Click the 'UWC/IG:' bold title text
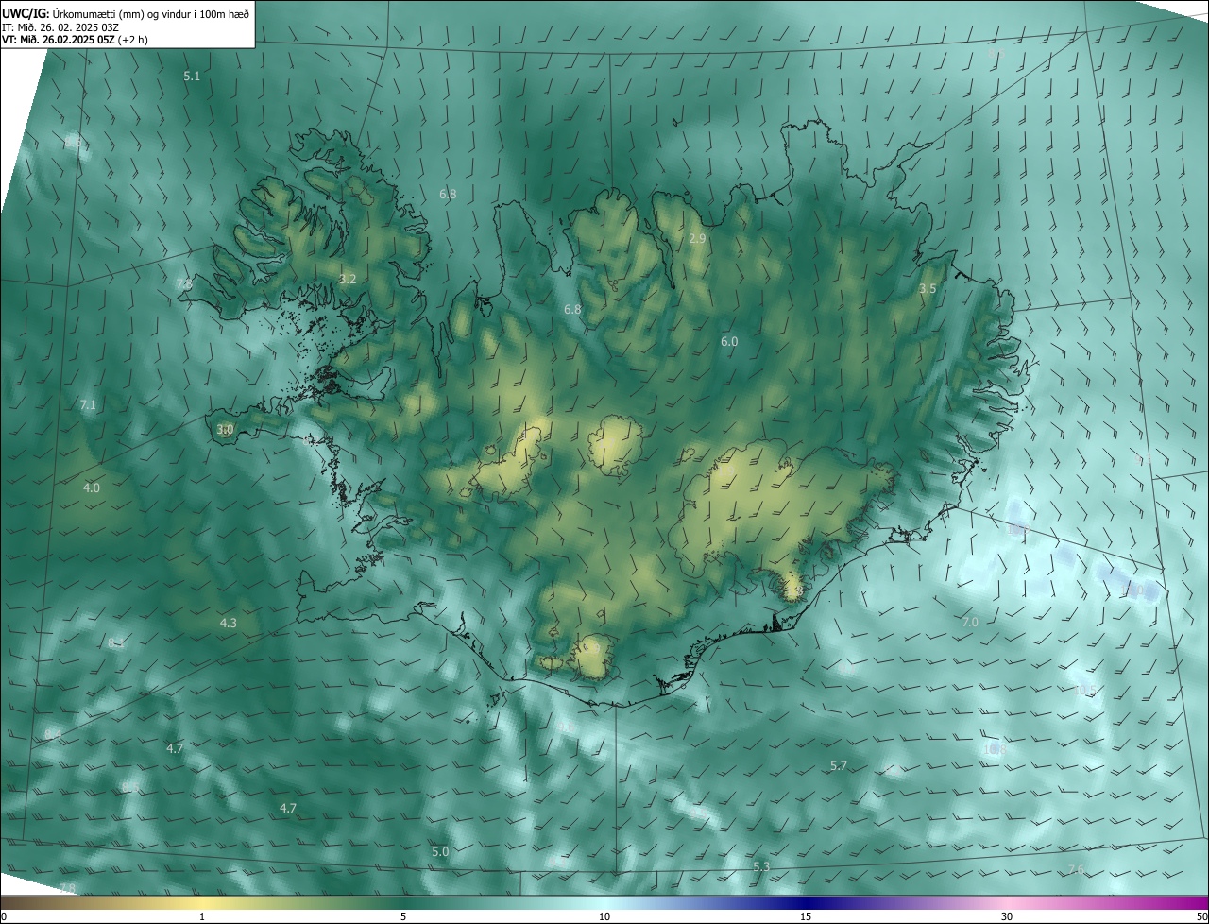Viewport: 1209px width, 924px height. (x=26, y=13)
